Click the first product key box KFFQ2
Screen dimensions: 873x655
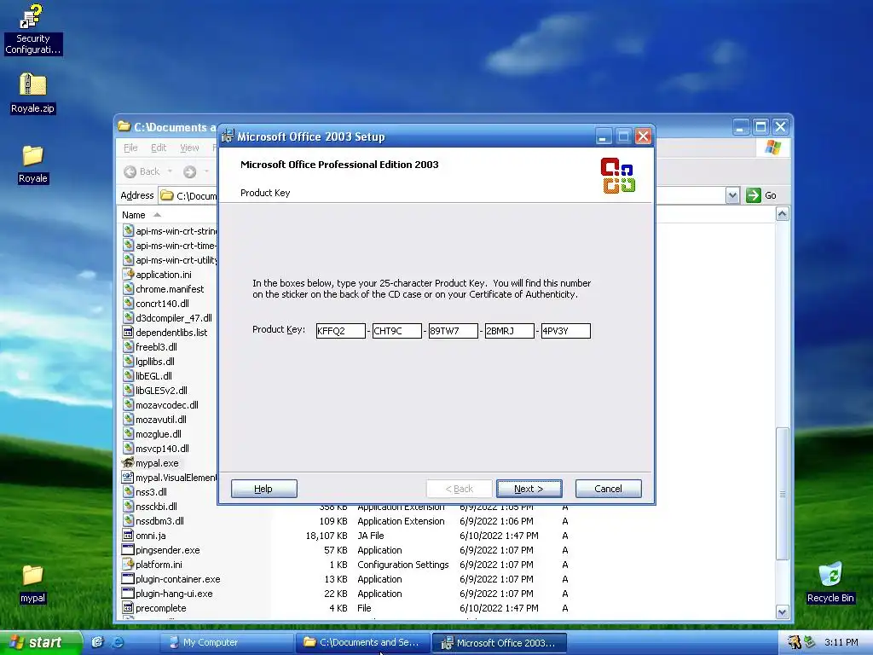(x=341, y=331)
